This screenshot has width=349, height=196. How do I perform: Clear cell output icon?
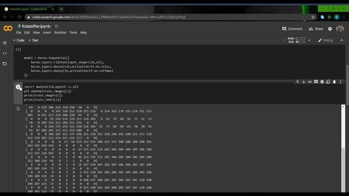pyautogui.click(x=18, y=109)
